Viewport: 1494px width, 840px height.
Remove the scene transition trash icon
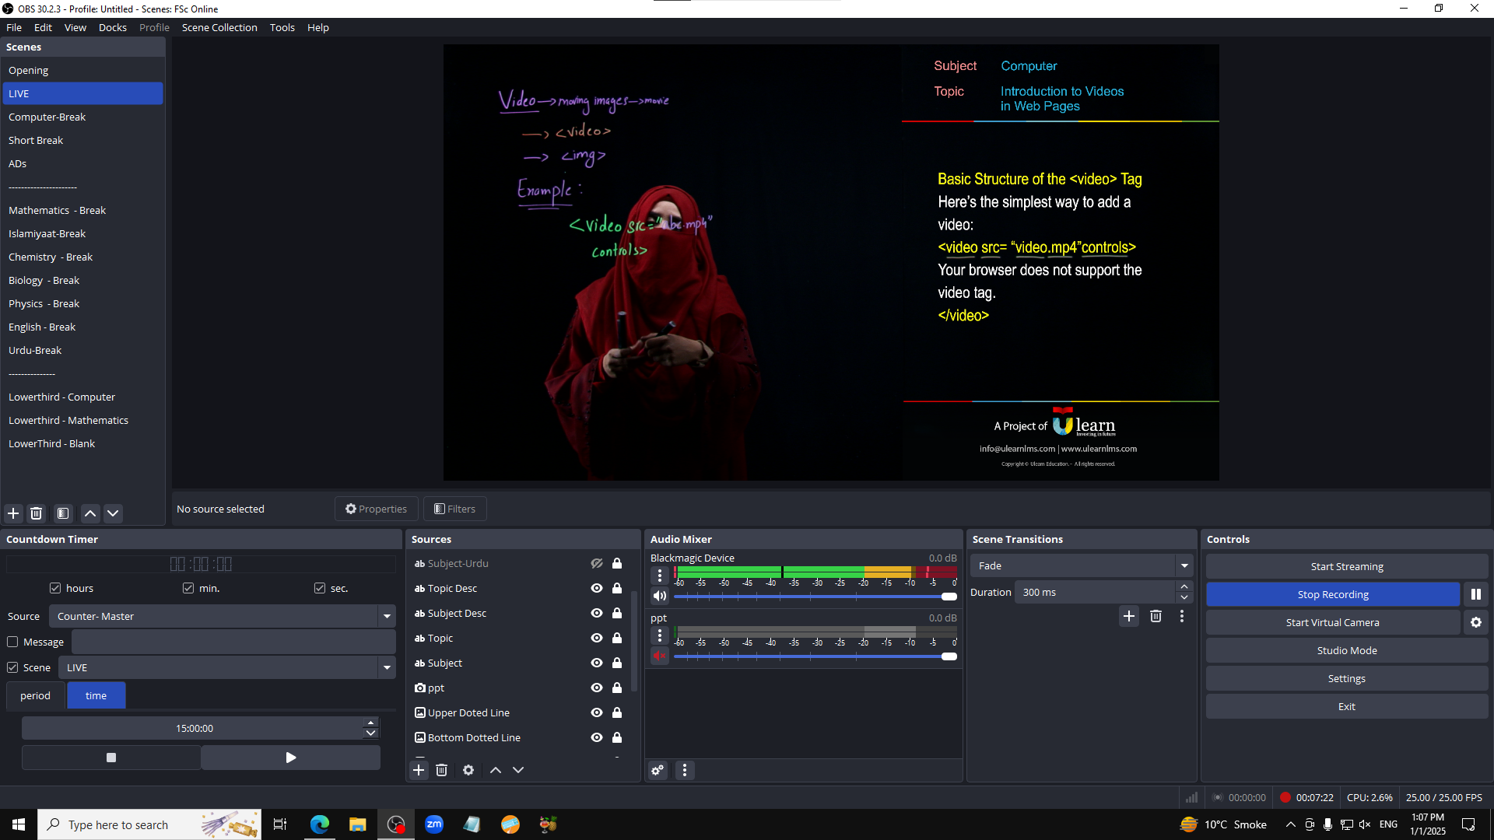[1156, 616]
